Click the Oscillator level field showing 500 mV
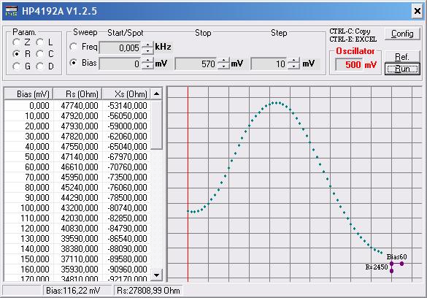Viewport: 427px width, 298px height. pyautogui.click(x=355, y=64)
